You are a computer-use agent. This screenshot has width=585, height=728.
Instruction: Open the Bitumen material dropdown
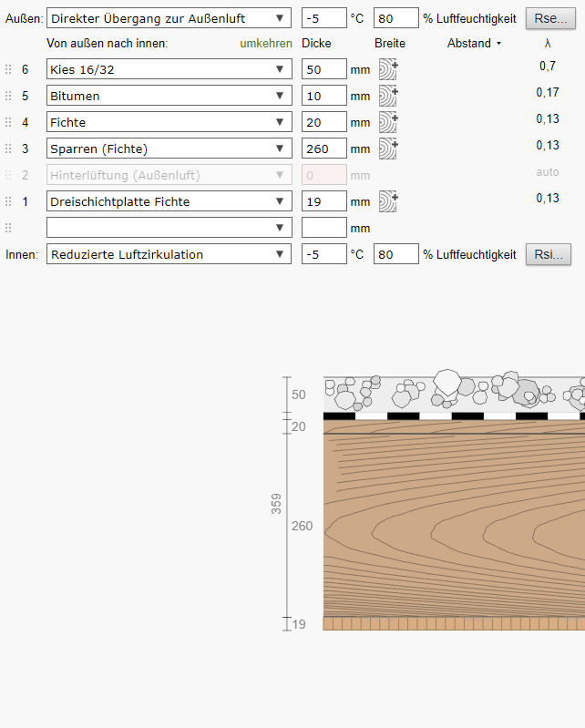tap(169, 96)
